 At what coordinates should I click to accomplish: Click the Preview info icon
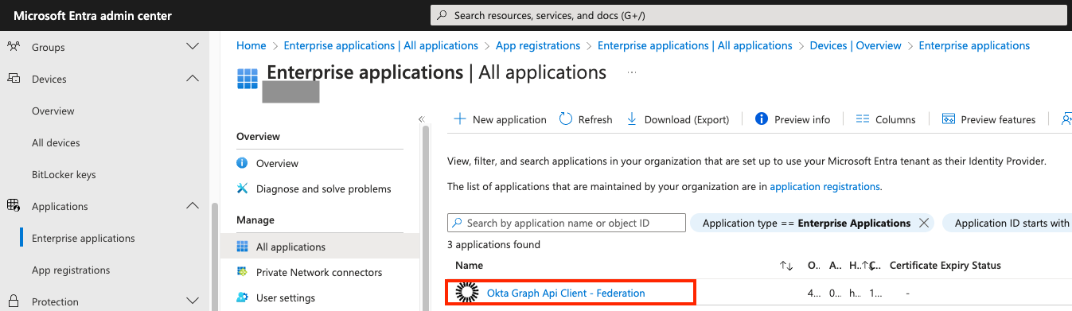point(761,119)
